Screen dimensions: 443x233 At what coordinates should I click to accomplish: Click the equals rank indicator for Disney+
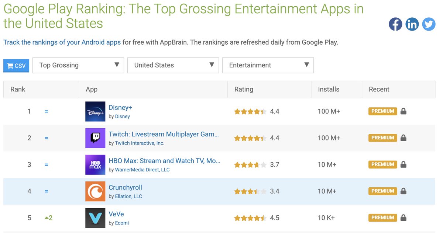(47, 111)
